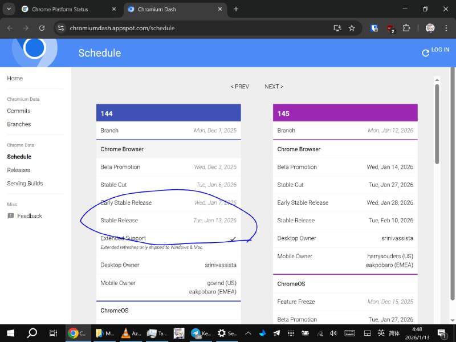
Task: Click the Chromium Dash logo
Action: coord(35,50)
